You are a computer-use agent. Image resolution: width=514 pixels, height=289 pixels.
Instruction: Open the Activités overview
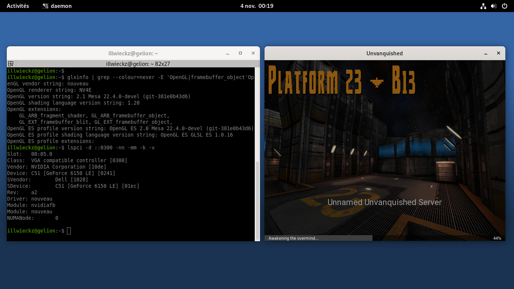tap(18, 6)
